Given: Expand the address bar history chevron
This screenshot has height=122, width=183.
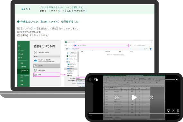Looking at the screenshot, I should [127, 46].
